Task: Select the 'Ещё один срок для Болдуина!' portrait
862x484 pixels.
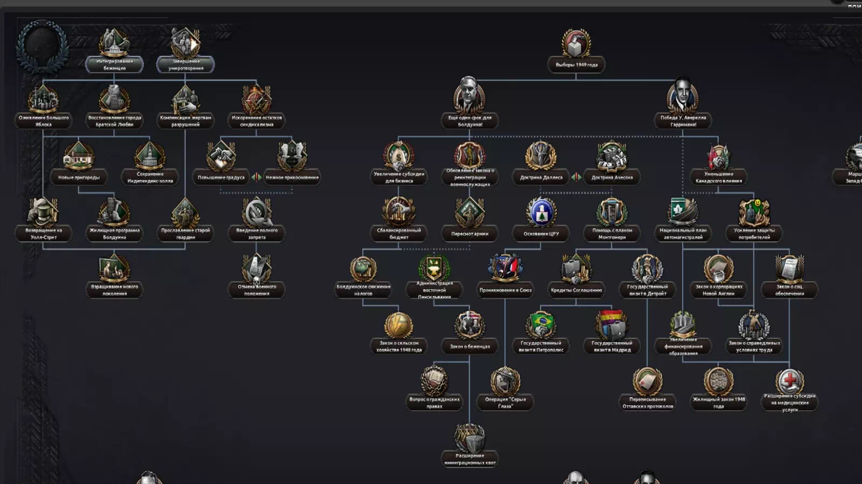Action: (x=469, y=96)
